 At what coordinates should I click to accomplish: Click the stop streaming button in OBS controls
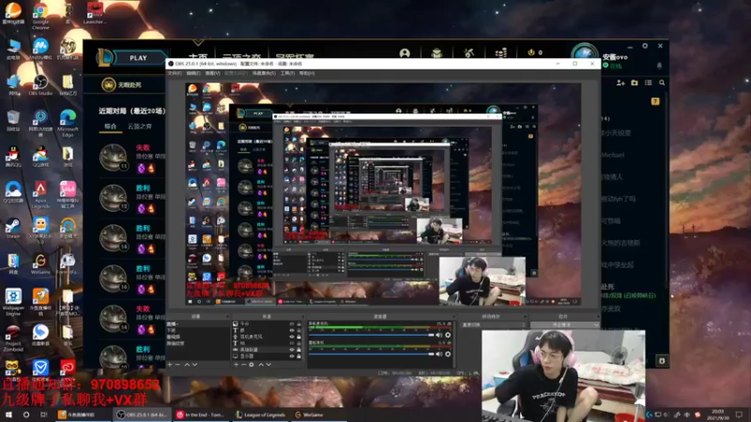click(560, 324)
